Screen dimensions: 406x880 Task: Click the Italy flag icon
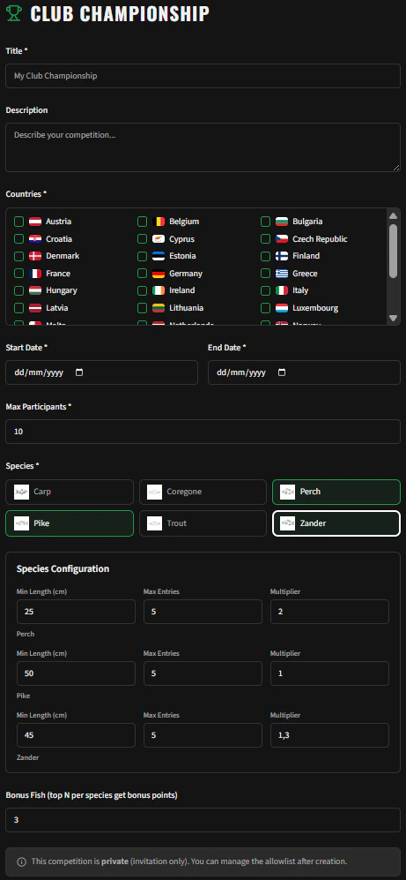(282, 290)
